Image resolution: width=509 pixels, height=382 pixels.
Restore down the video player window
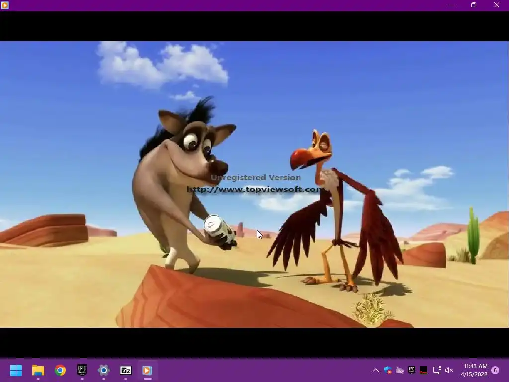474,5
